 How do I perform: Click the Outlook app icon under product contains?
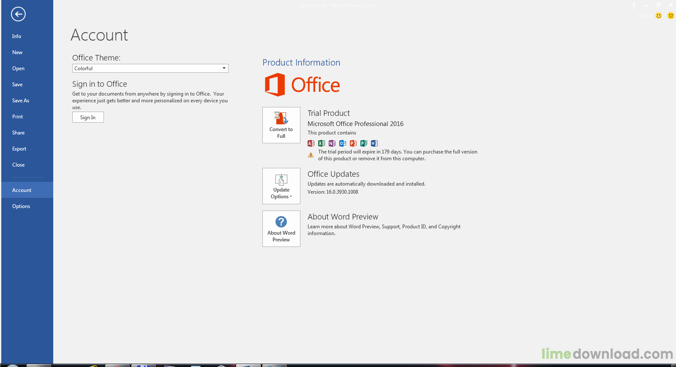(x=343, y=143)
